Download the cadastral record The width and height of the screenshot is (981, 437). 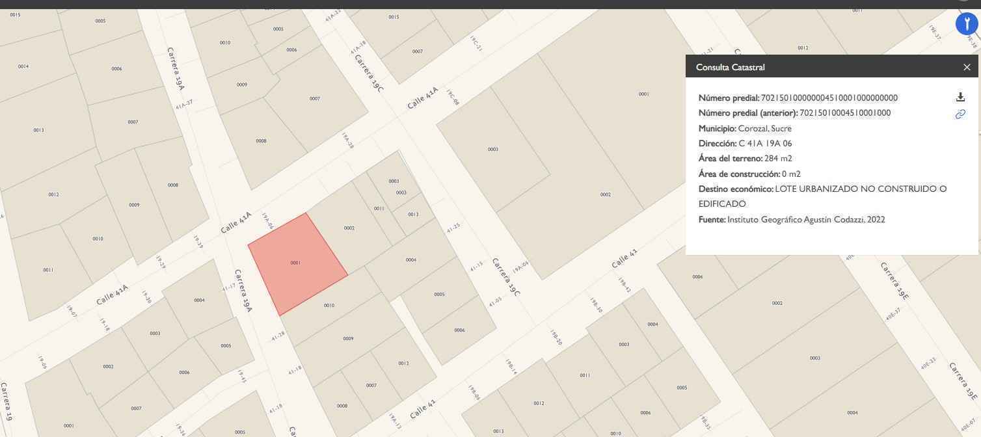point(960,97)
